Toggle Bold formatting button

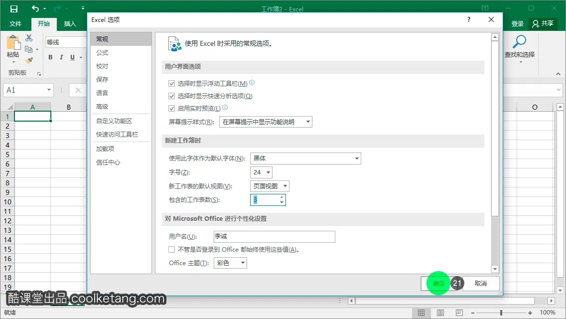click(50, 57)
